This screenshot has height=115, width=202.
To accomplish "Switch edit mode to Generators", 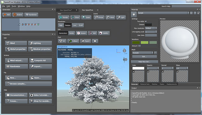I will point(63,33).
